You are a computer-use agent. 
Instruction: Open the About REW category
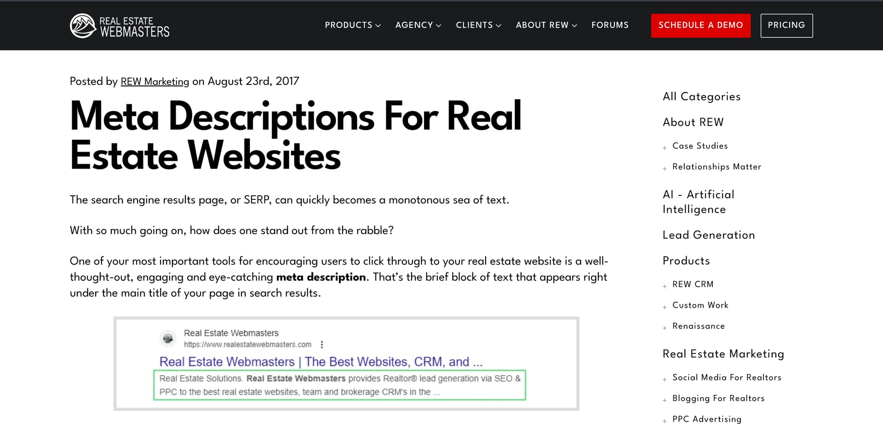click(693, 122)
